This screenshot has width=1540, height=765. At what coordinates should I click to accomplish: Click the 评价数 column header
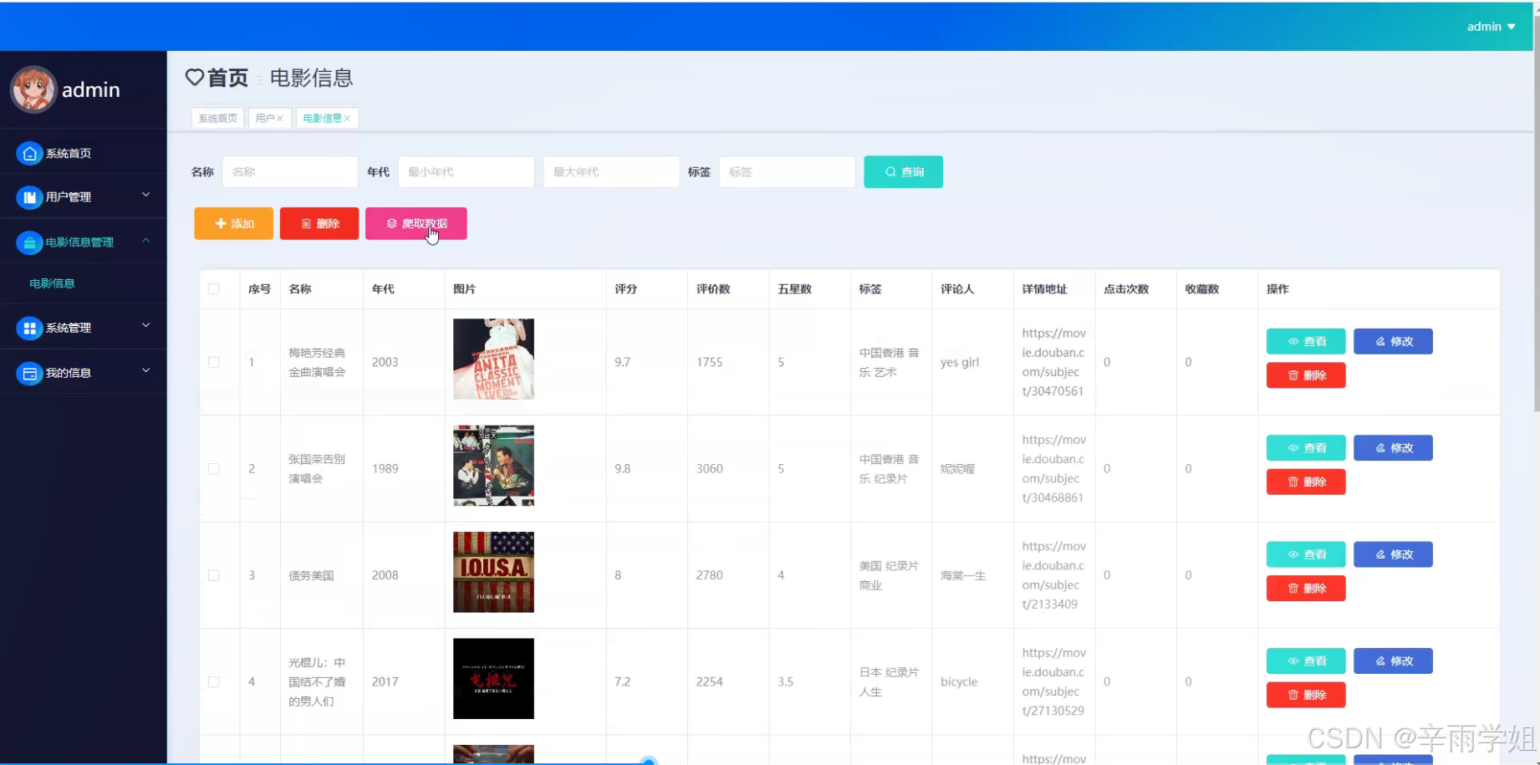coord(713,289)
